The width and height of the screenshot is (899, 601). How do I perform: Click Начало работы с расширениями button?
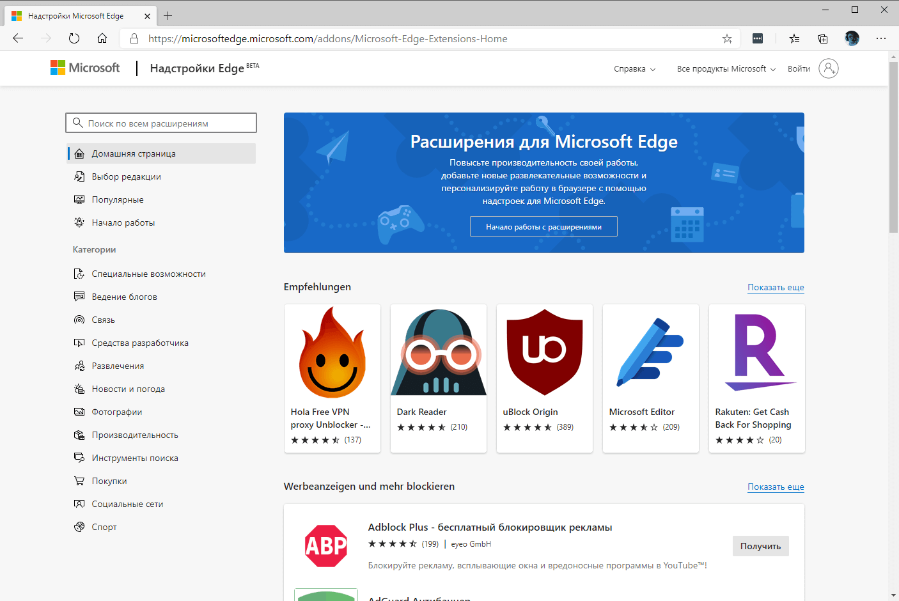coord(543,227)
